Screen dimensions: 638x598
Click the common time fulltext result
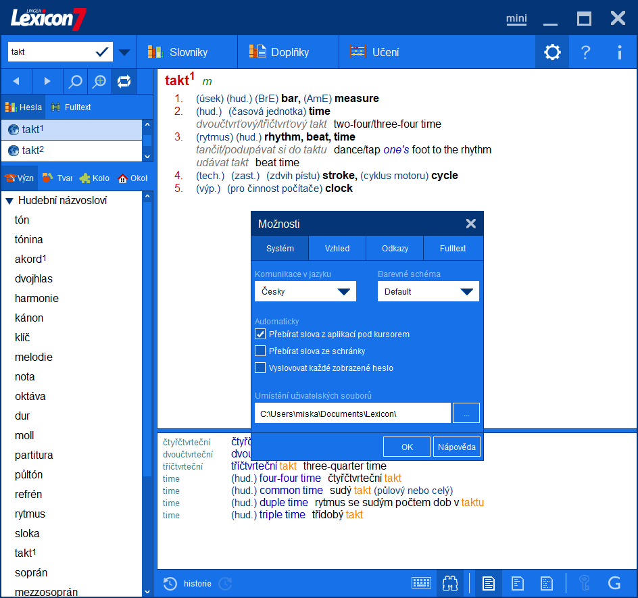291,490
